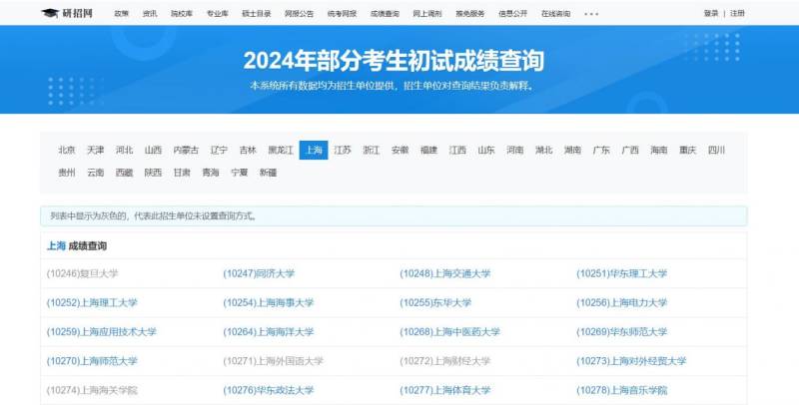The image size is (799, 405).
Task: Switch to the 山西 province tab
Action: point(153,150)
